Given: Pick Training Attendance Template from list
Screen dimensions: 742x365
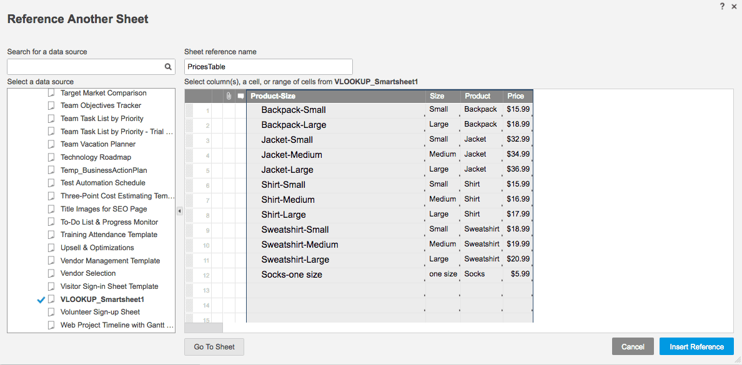Looking at the screenshot, I should pyautogui.click(x=109, y=235).
